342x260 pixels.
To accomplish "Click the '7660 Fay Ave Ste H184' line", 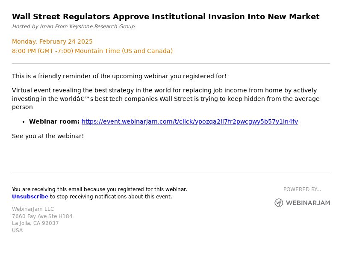I will tap(42, 216).
